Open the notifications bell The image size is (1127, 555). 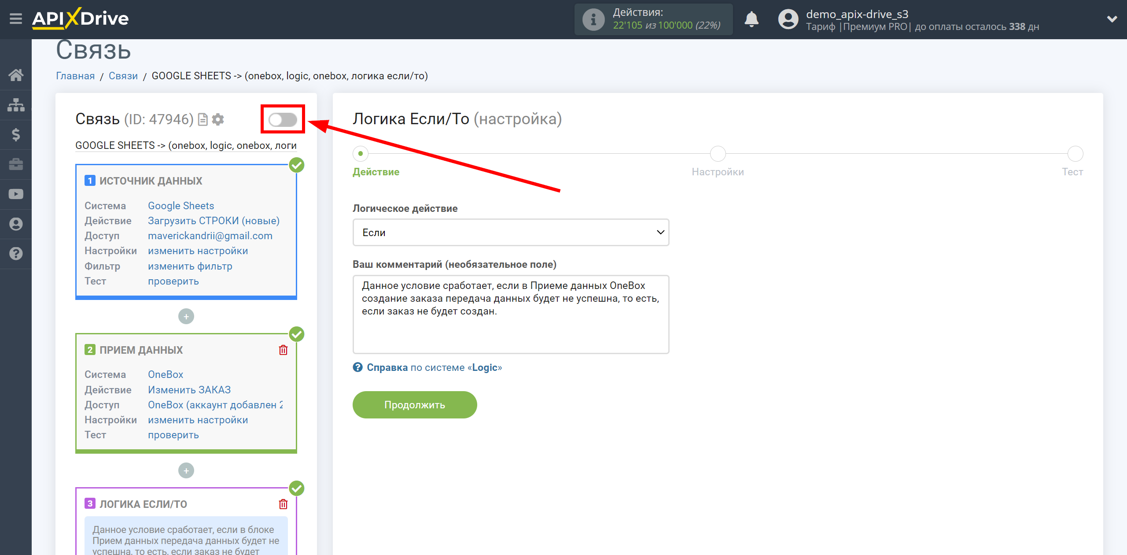tap(751, 19)
